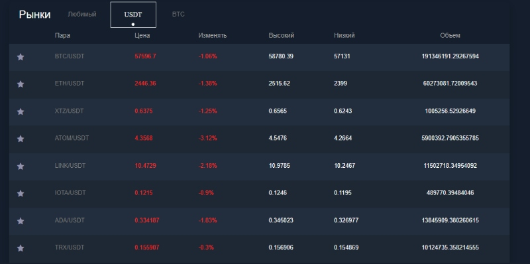Select the USDT market tab
The image size is (530, 264).
pos(133,15)
